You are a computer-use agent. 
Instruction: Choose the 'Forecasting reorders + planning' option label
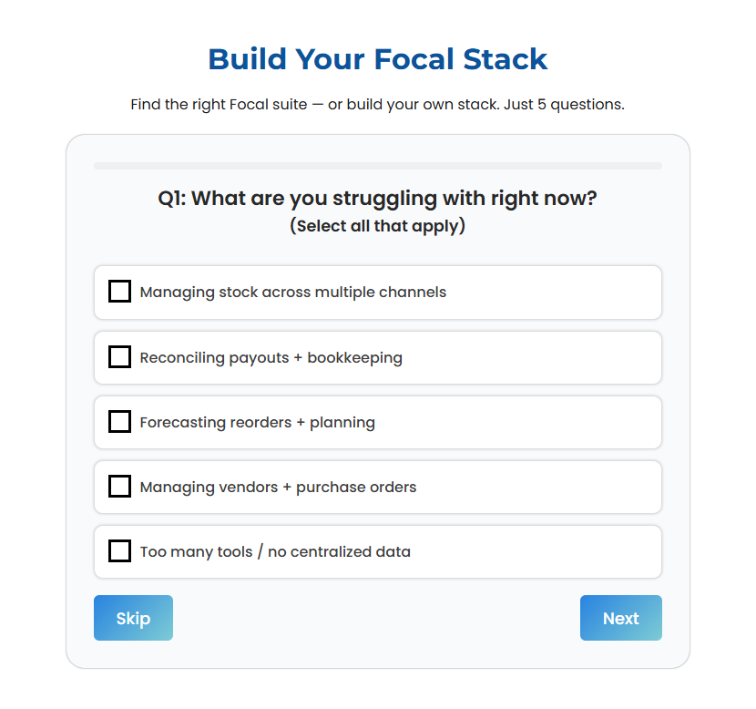point(257,423)
